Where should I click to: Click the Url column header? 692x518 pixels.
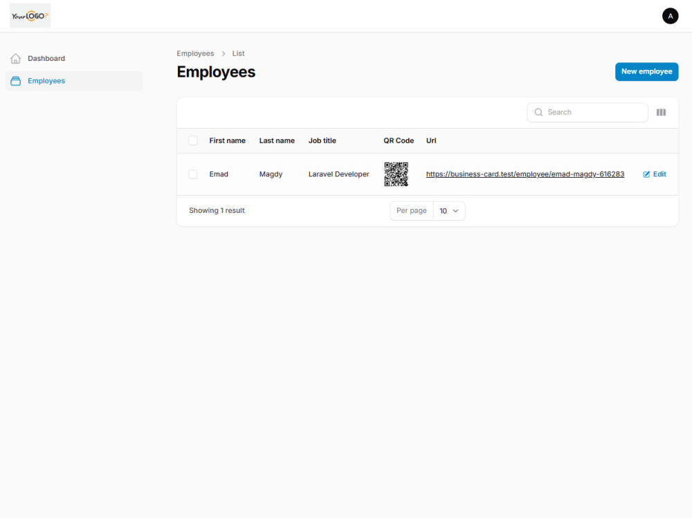430,140
